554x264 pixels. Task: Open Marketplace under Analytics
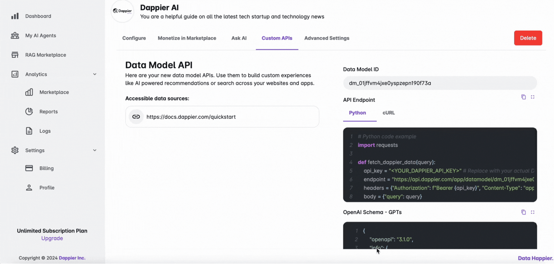coord(54,92)
